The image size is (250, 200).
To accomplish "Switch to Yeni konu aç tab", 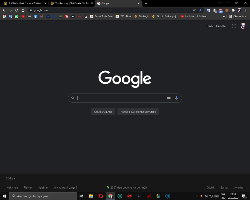I will 72,3.
